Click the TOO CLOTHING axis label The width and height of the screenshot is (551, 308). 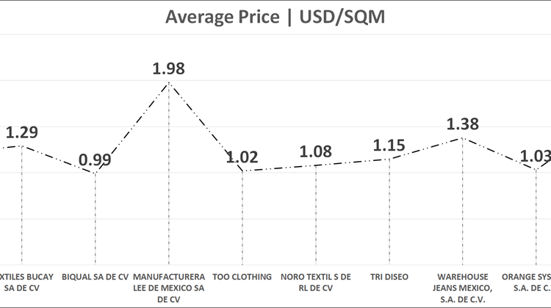tap(242, 277)
